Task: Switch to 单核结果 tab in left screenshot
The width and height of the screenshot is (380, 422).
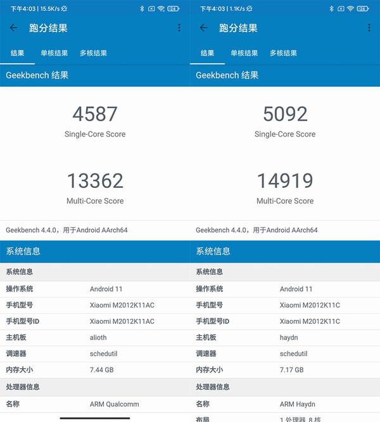Action: click(x=54, y=53)
